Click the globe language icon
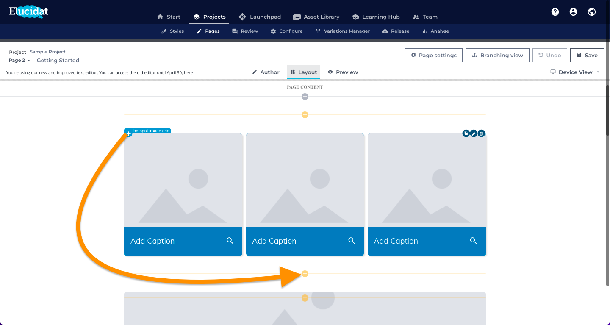The image size is (610, 325). pyautogui.click(x=592, y=12)
